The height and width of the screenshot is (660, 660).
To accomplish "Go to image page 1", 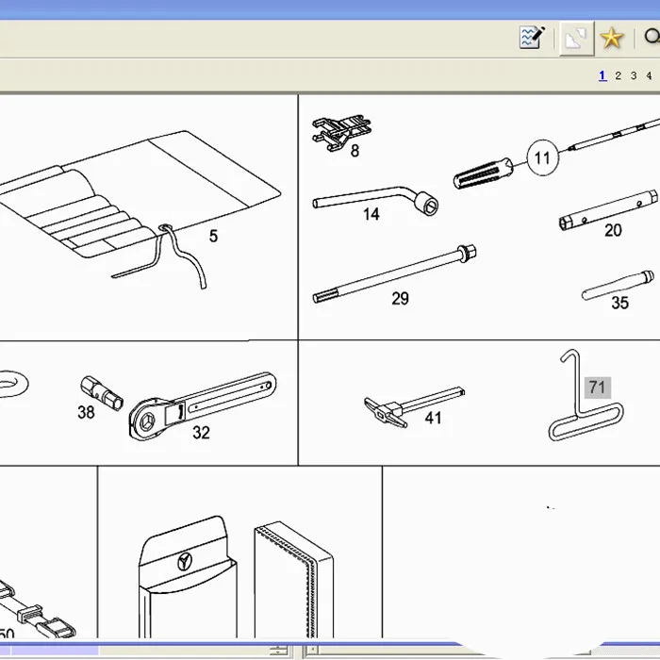I will 602,75.
